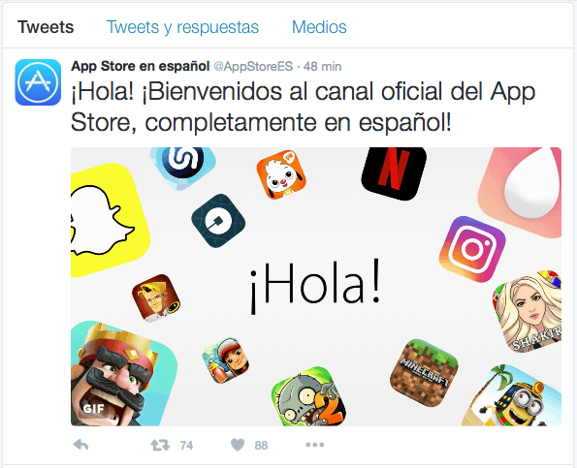
Task: Click the reply arrow icon
Action: tap(80, 445)
